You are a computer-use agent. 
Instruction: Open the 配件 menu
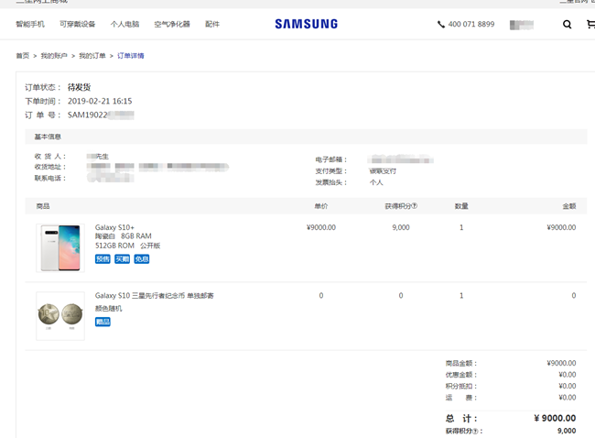(x=212, y=25)
